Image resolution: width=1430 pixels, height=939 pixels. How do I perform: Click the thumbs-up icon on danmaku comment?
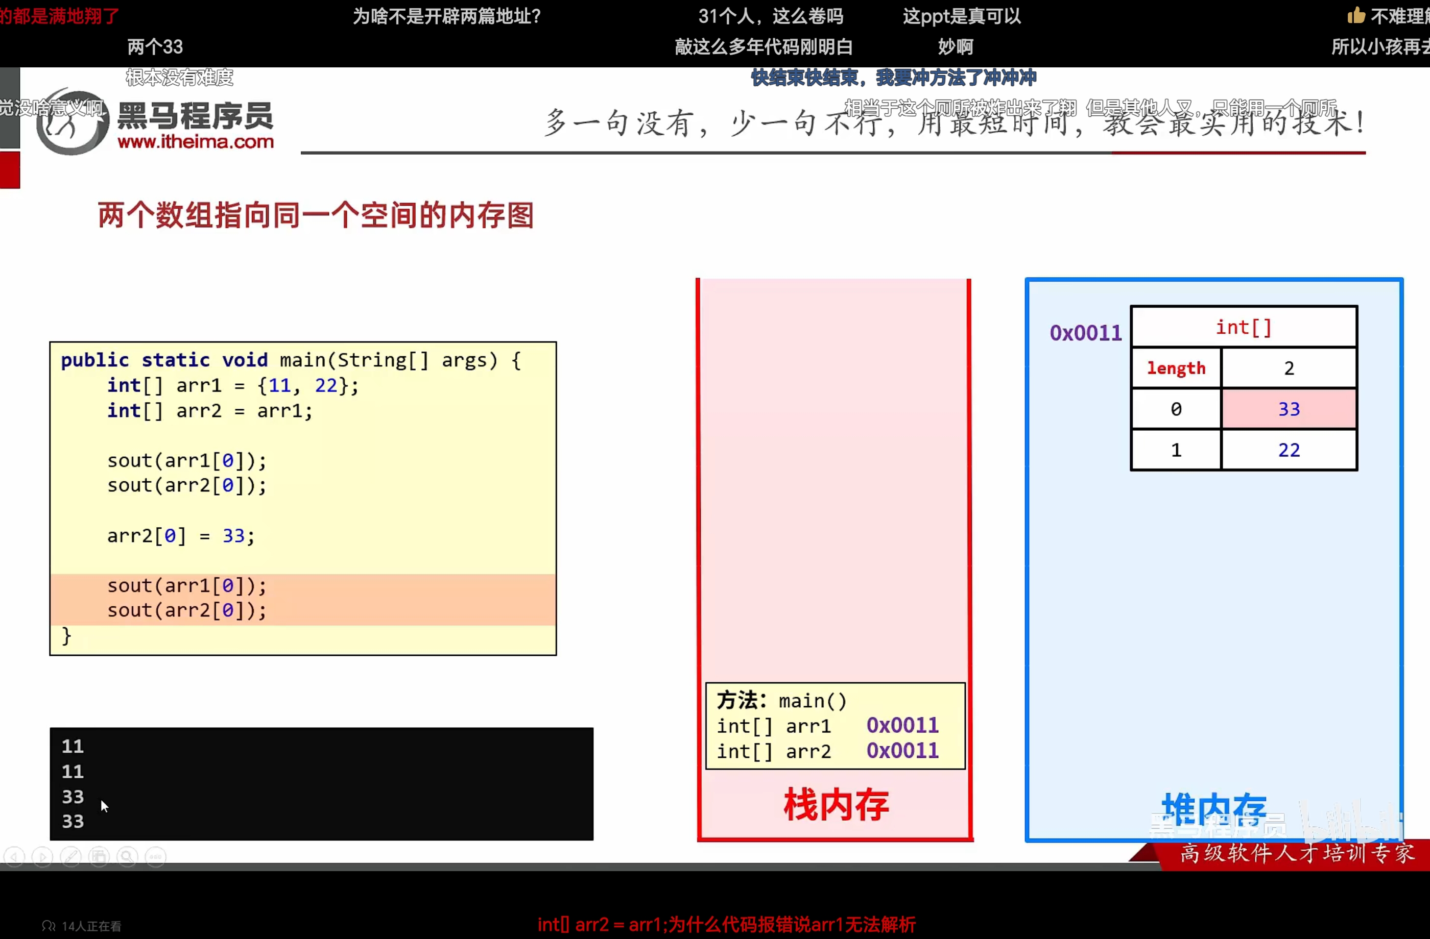point(1356,16)
